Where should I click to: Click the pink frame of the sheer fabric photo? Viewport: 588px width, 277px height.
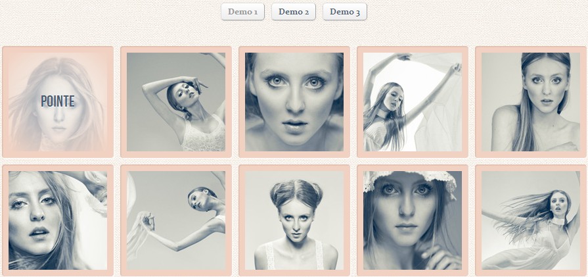tap(360, 102)
